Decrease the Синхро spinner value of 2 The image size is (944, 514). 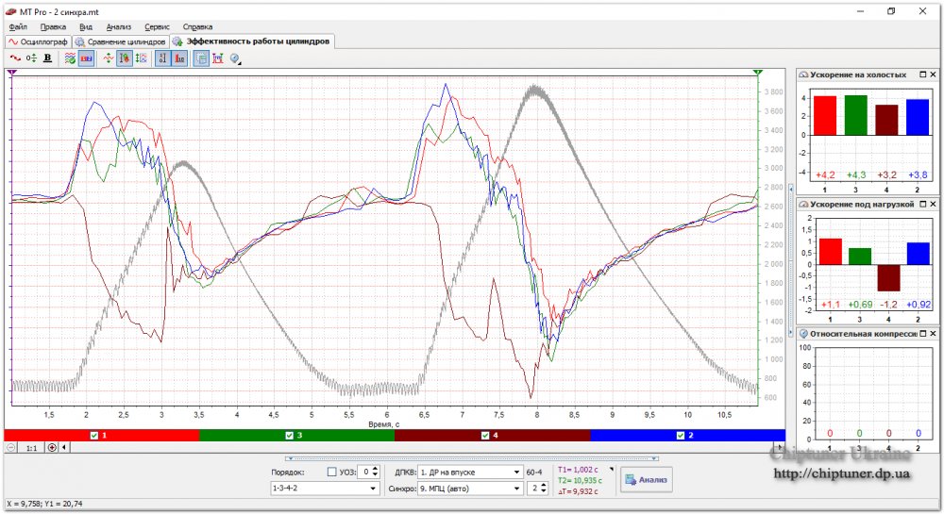click(x=544, y=491)
